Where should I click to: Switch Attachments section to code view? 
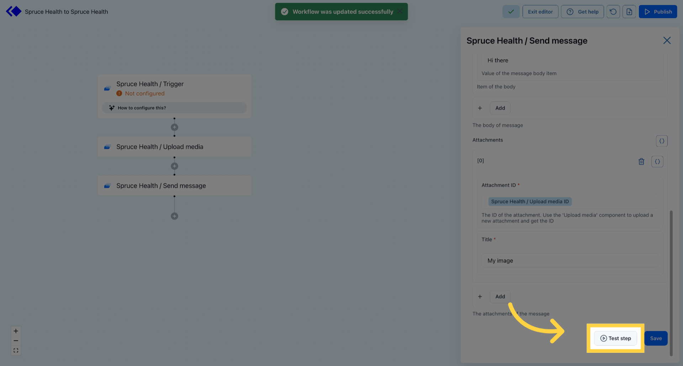(x=662, y=141)
